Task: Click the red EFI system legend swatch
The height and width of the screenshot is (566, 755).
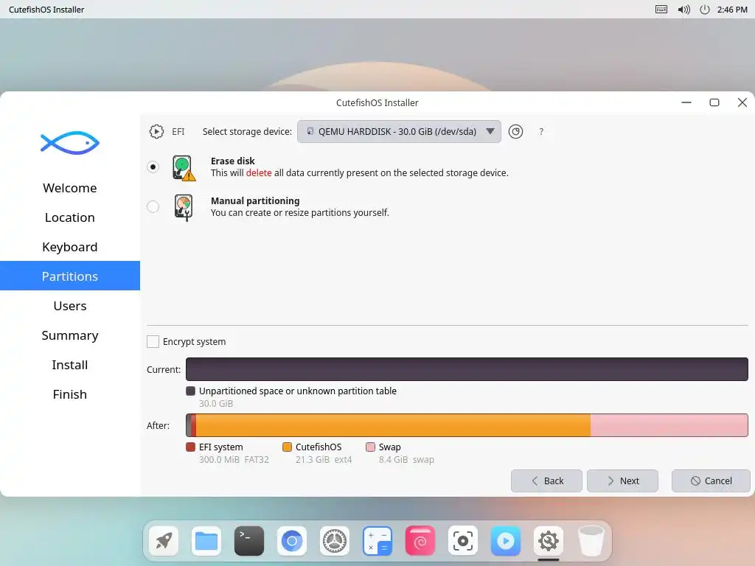Action: pos(191,447)
